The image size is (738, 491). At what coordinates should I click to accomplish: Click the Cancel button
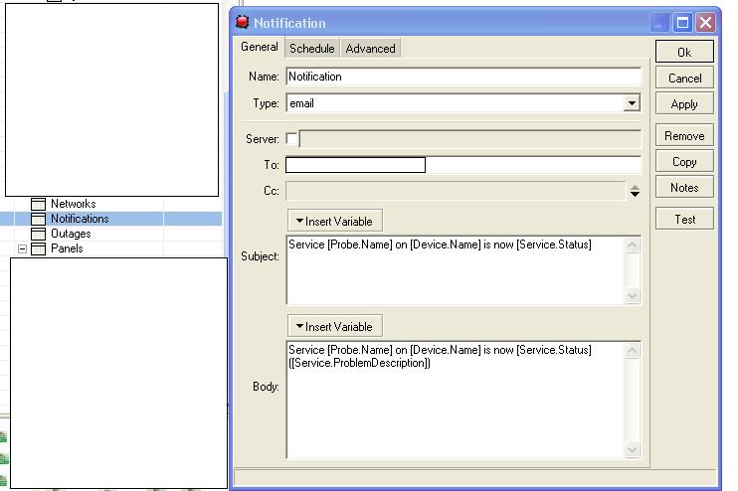pyautogui.click(x=684, y=79)
